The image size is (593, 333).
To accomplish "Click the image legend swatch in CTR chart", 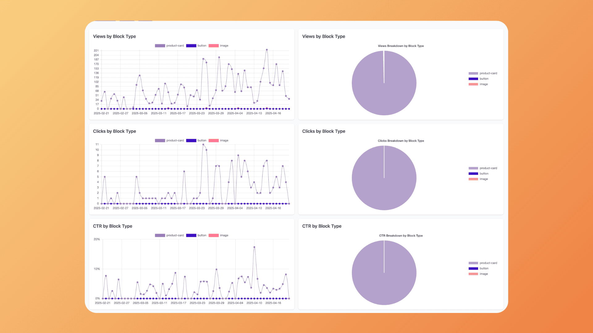I will pos(214,235).
